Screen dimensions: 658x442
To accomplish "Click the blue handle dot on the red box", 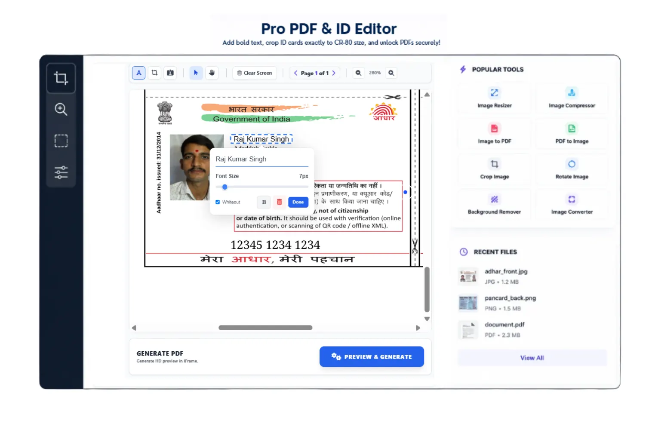I will click(405, 192).
